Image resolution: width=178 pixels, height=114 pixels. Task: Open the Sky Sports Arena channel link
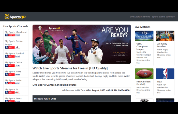13,99
